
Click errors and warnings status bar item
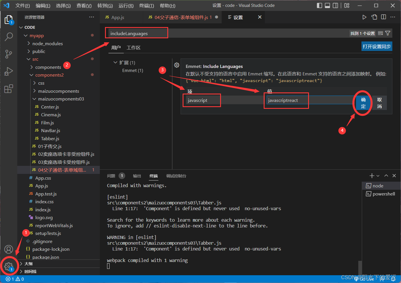pos(15,279)
